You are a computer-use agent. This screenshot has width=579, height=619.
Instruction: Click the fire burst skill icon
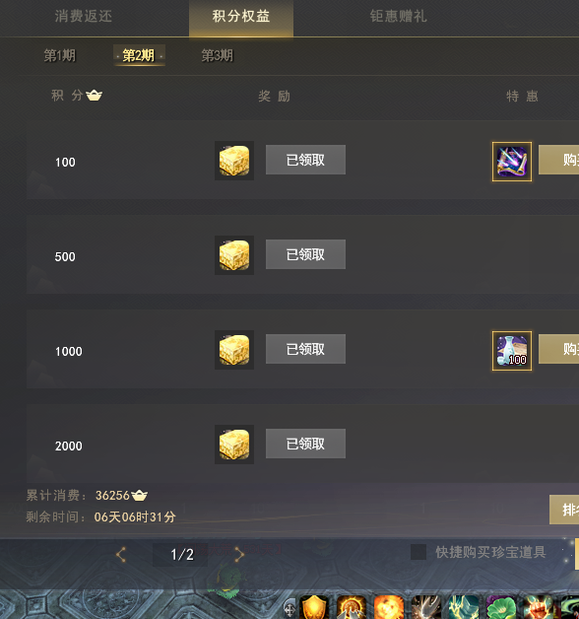(x=389, y=607)
